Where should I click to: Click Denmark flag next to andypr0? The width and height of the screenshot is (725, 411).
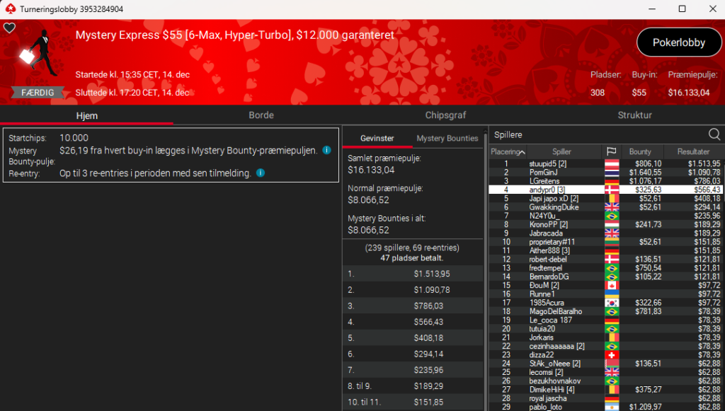610,190
